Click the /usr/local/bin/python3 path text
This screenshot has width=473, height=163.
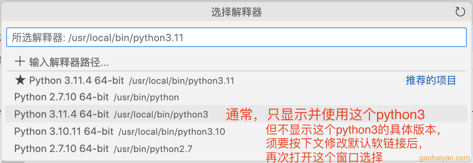click(161, 114)
